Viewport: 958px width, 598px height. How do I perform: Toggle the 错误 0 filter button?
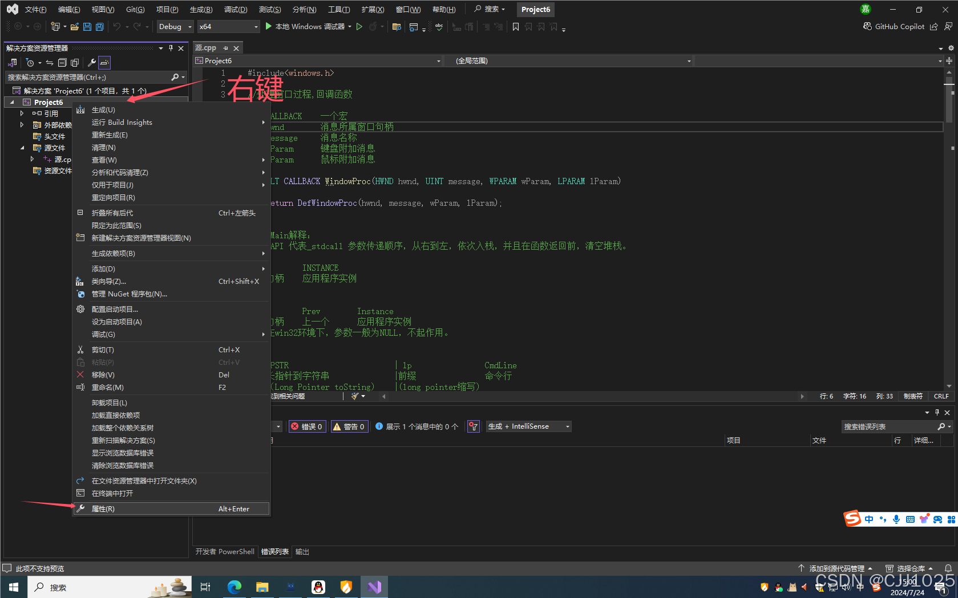point(307,426)
